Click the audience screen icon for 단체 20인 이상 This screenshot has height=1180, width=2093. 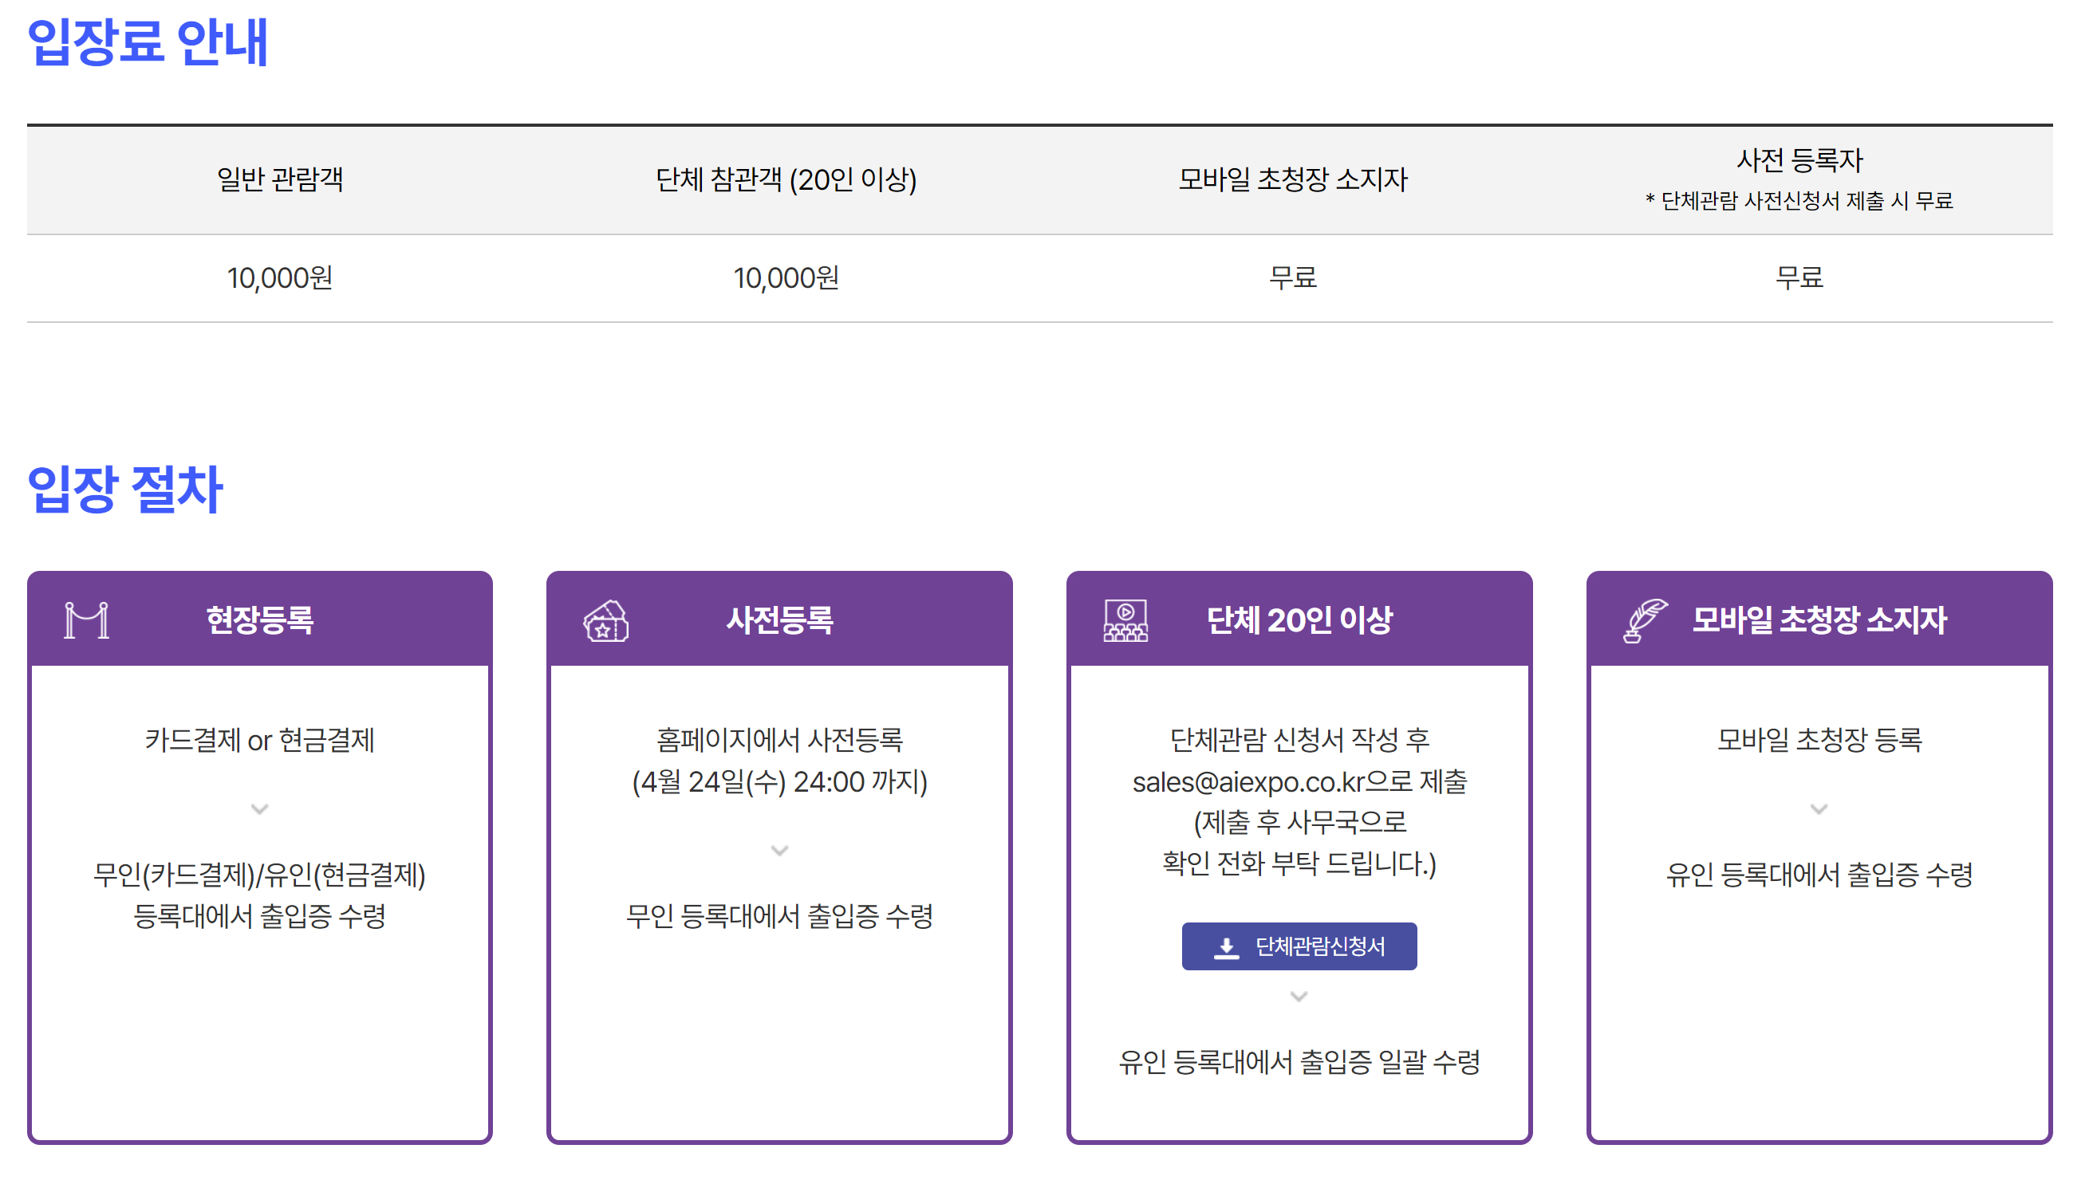click(x=1125, y=620)
